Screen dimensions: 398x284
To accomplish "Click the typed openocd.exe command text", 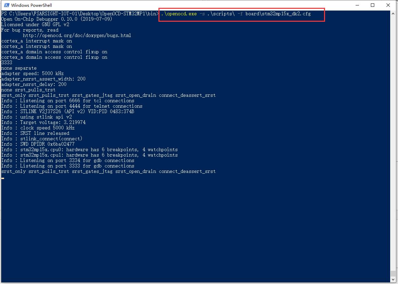I will pos(236,14).
